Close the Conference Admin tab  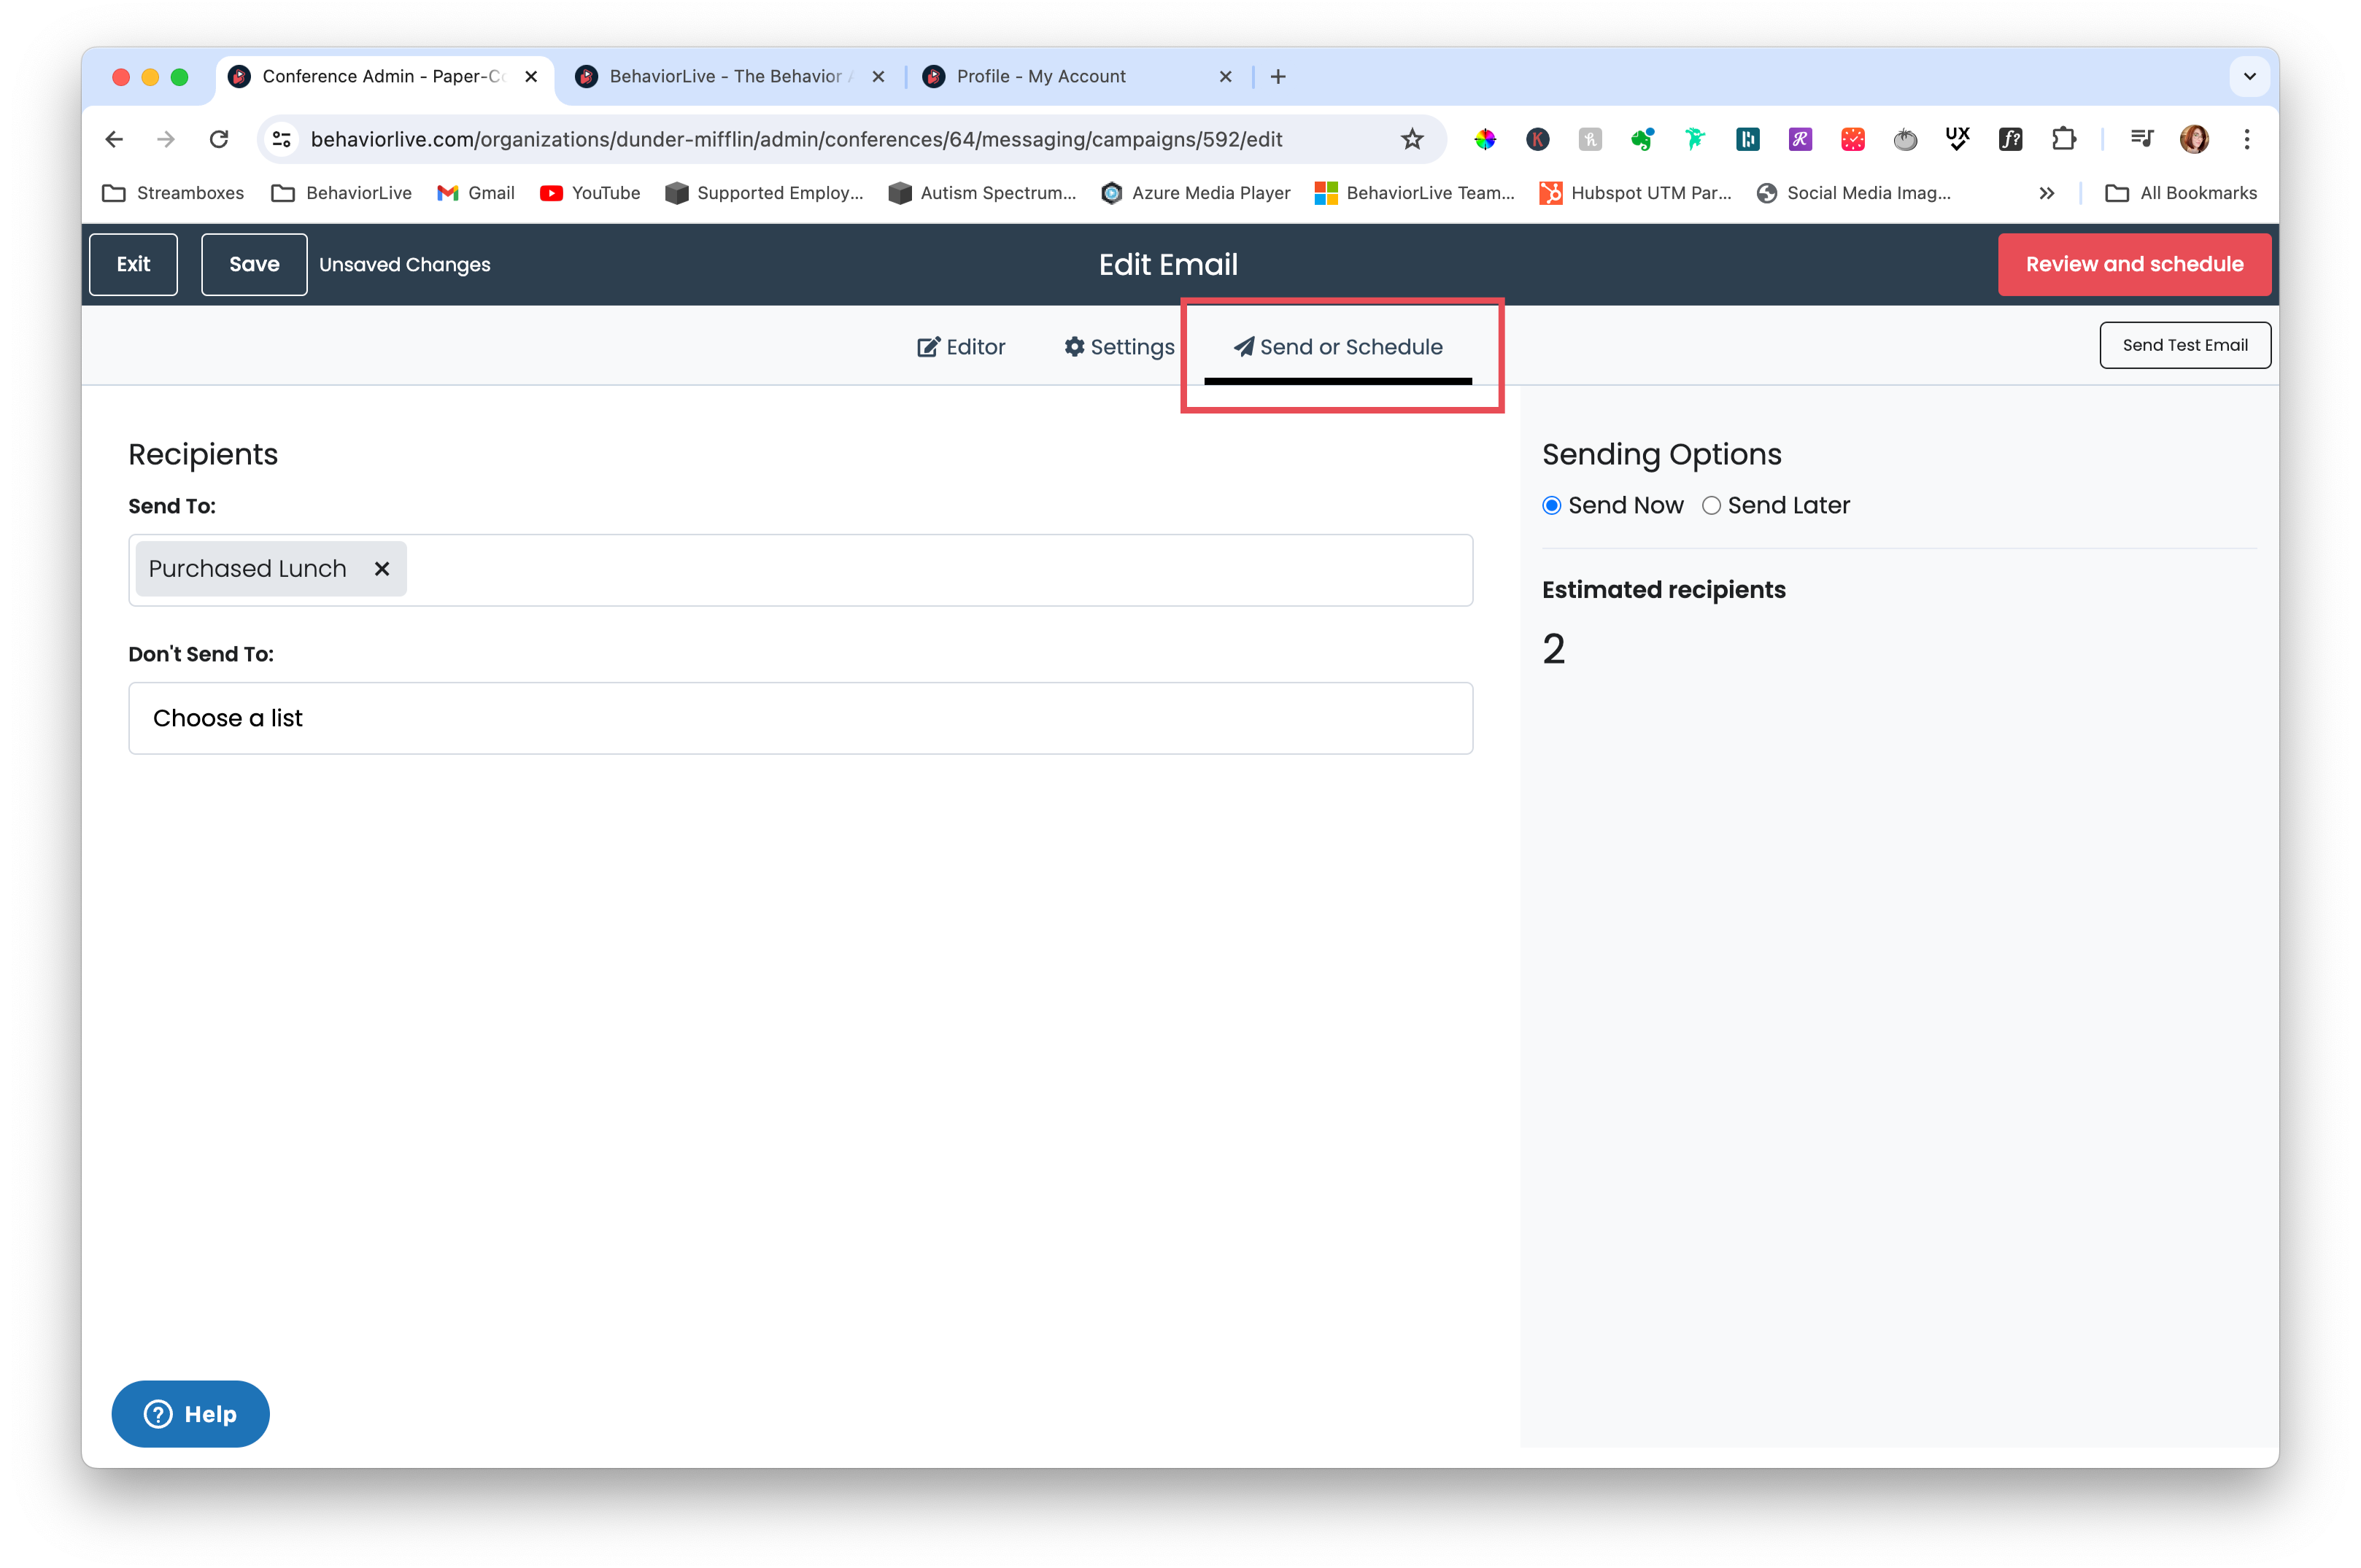[531, 77]
